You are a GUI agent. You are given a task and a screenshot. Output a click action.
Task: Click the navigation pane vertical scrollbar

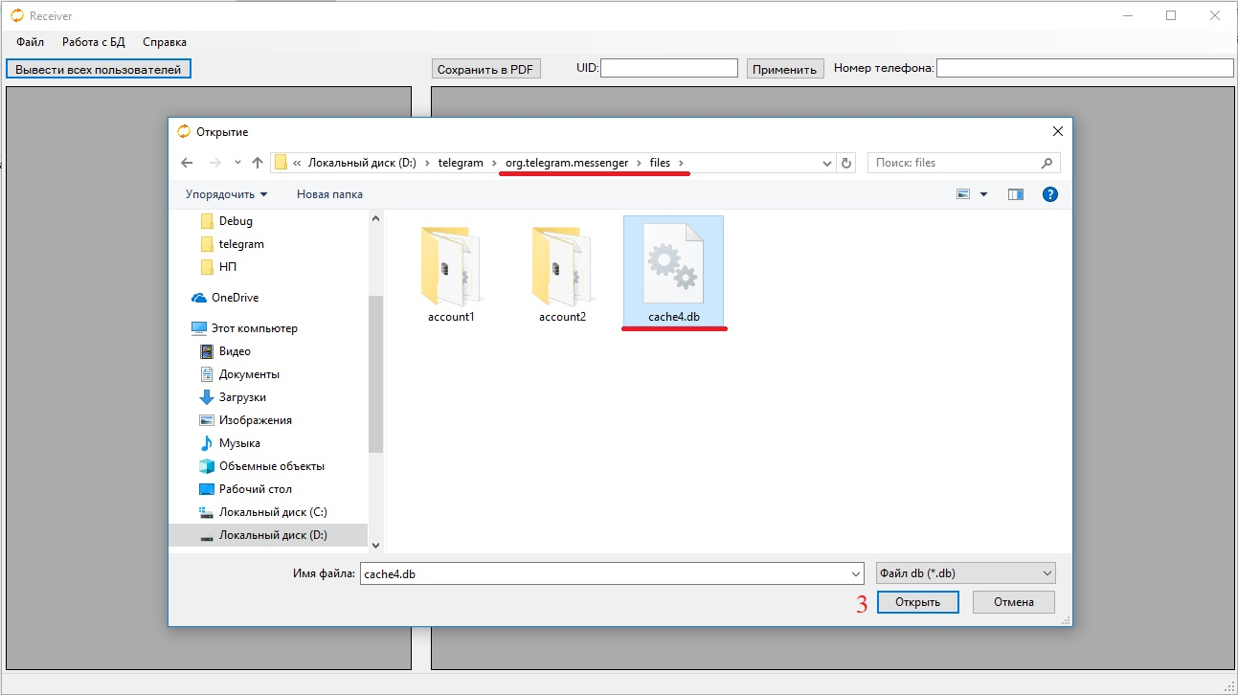[375, 373]
